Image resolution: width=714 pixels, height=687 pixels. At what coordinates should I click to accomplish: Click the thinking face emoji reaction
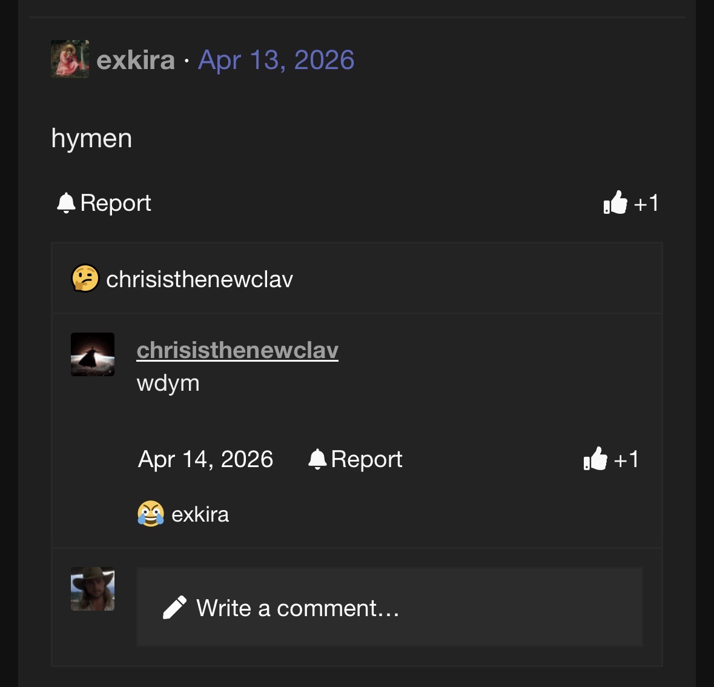tap(85, 279)
